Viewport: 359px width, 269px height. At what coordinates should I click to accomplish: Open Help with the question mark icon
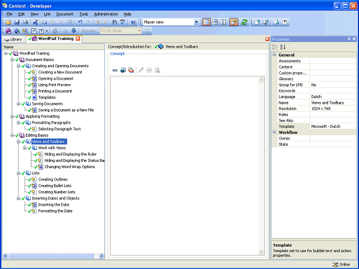click(x=134, y=22)
